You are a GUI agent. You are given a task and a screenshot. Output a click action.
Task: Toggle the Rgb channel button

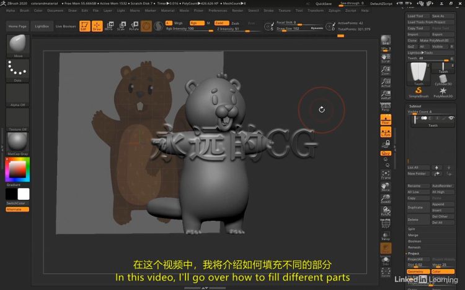coord(197,23)
